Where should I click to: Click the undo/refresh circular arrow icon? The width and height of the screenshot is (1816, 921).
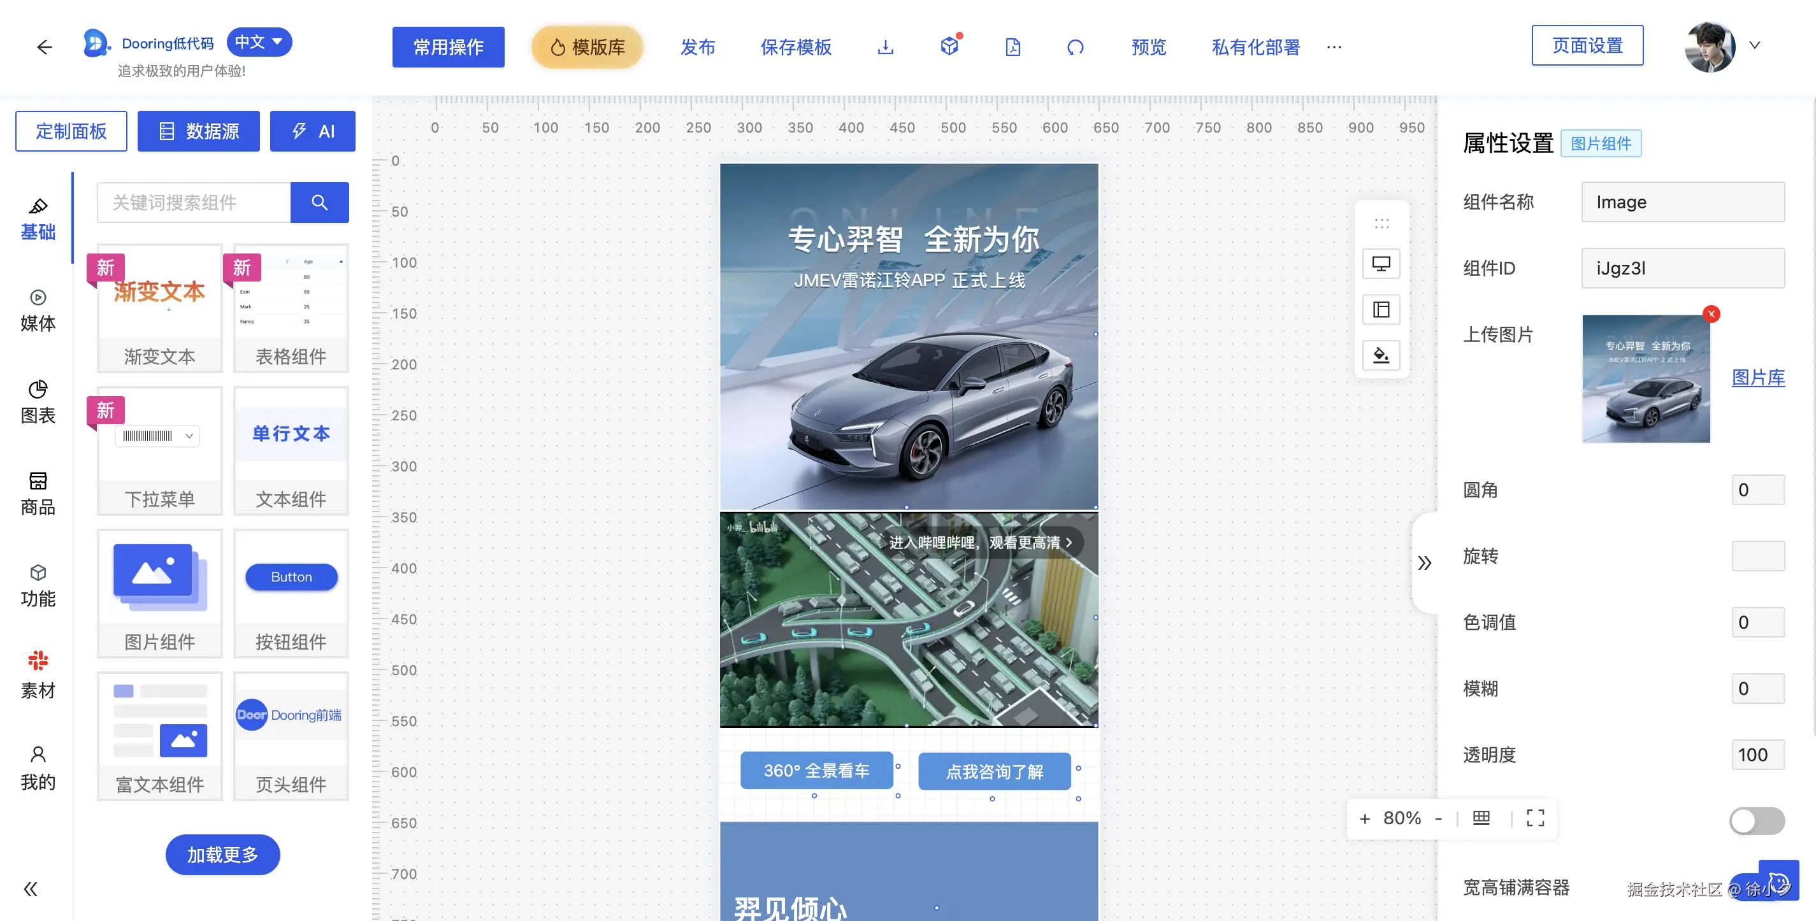[x=1075, y=47]
